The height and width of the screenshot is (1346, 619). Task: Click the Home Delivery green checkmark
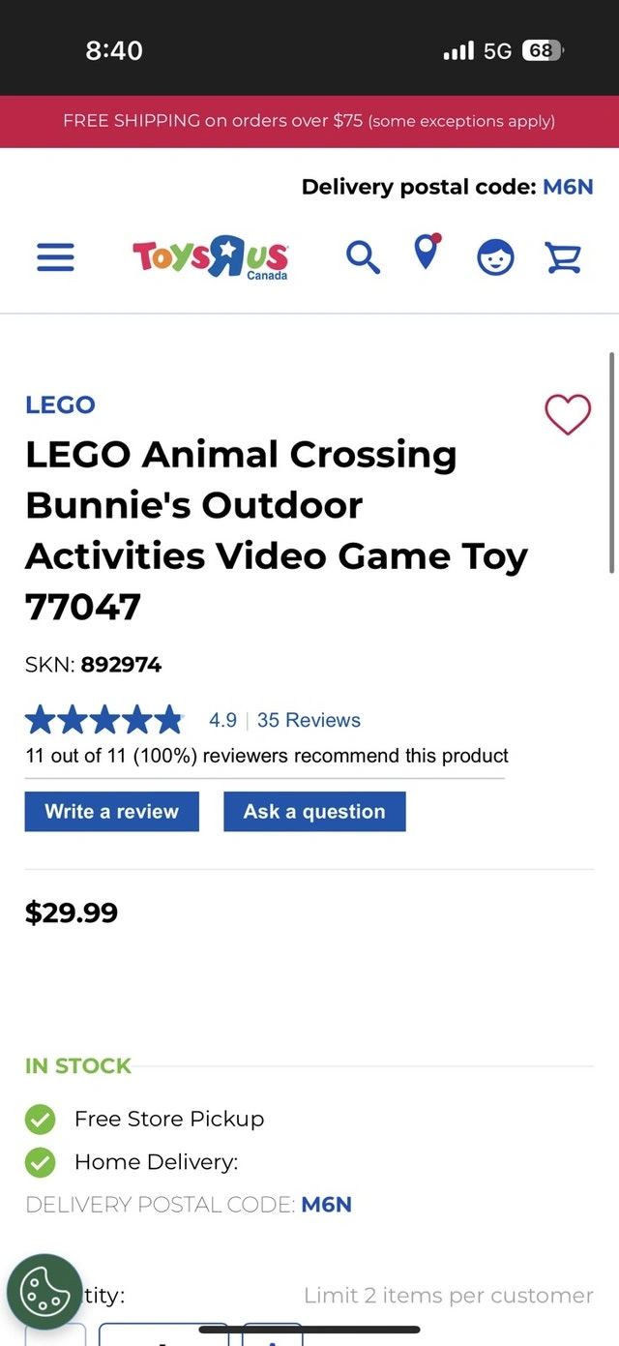[x=40, y=1161]
